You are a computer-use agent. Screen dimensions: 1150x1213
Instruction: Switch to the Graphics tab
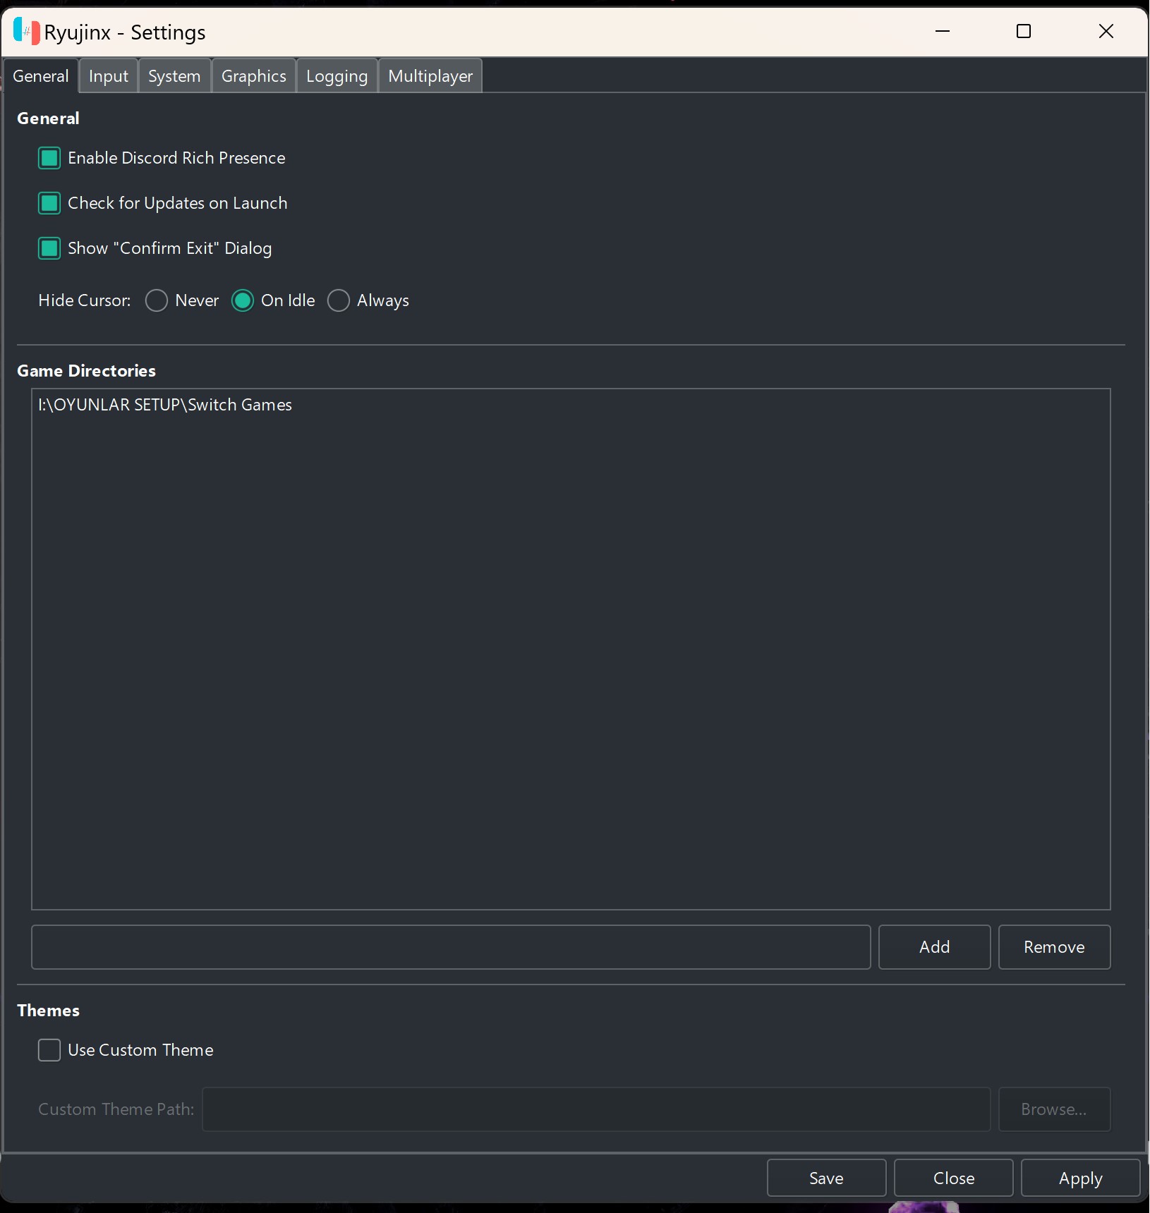(254, 75)
